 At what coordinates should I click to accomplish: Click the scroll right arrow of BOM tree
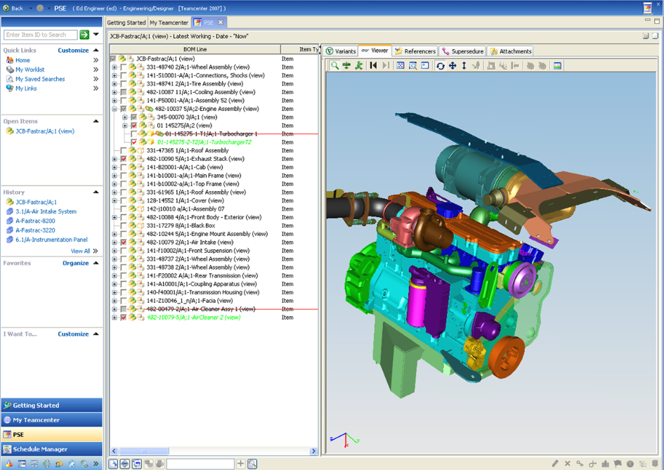click(313, 451)
